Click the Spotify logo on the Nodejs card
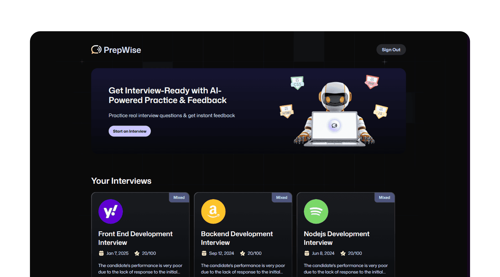Image resolution: width=500 pixels, height=277 pixels. (316, 211)
